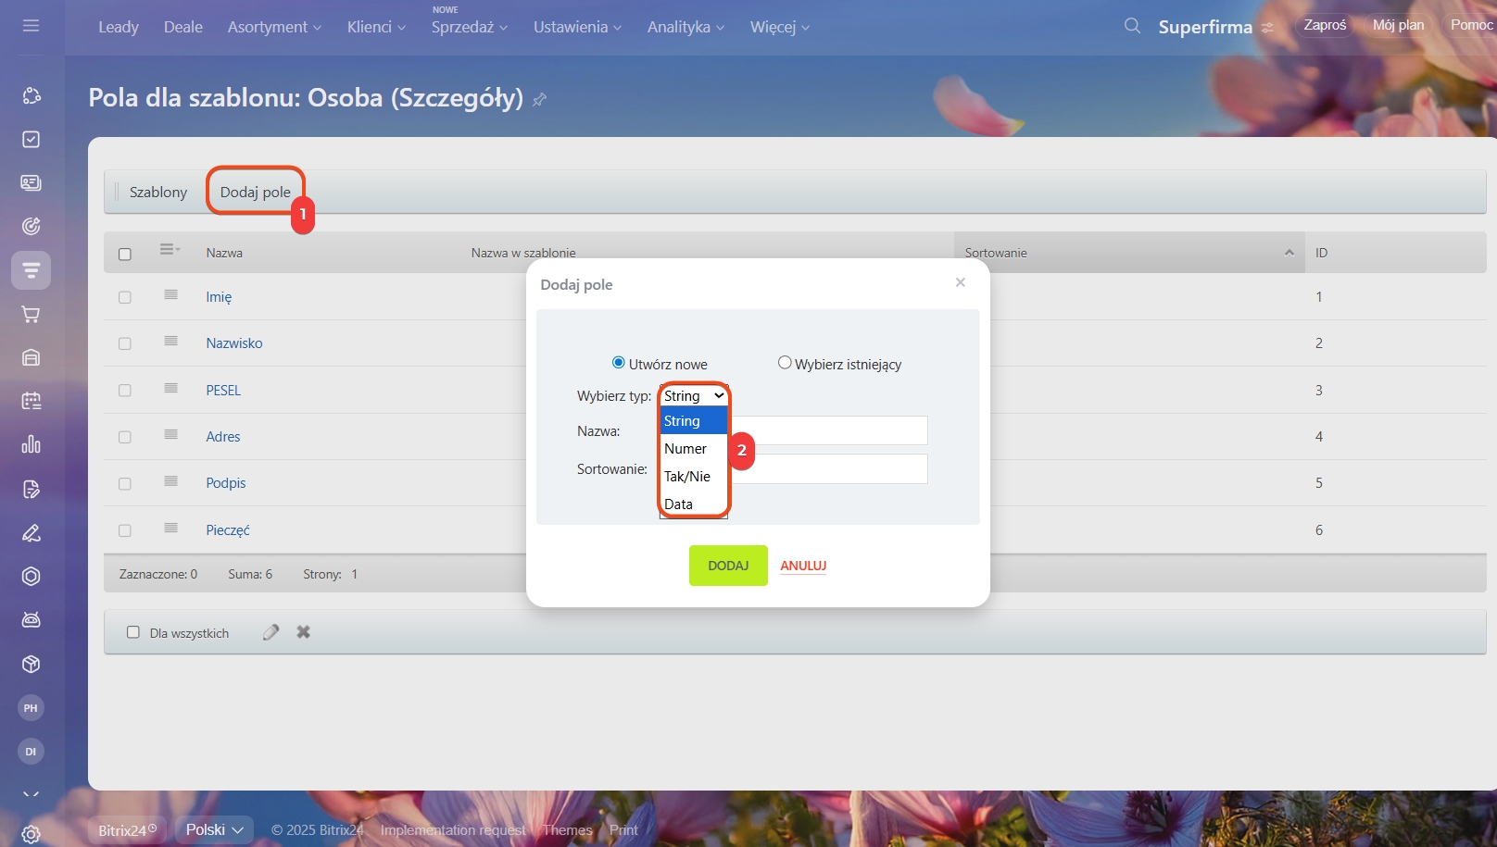1497x847 pixels.
Task: Open the collaboration icon in sidebar
Action: click(x=31, y=95)
